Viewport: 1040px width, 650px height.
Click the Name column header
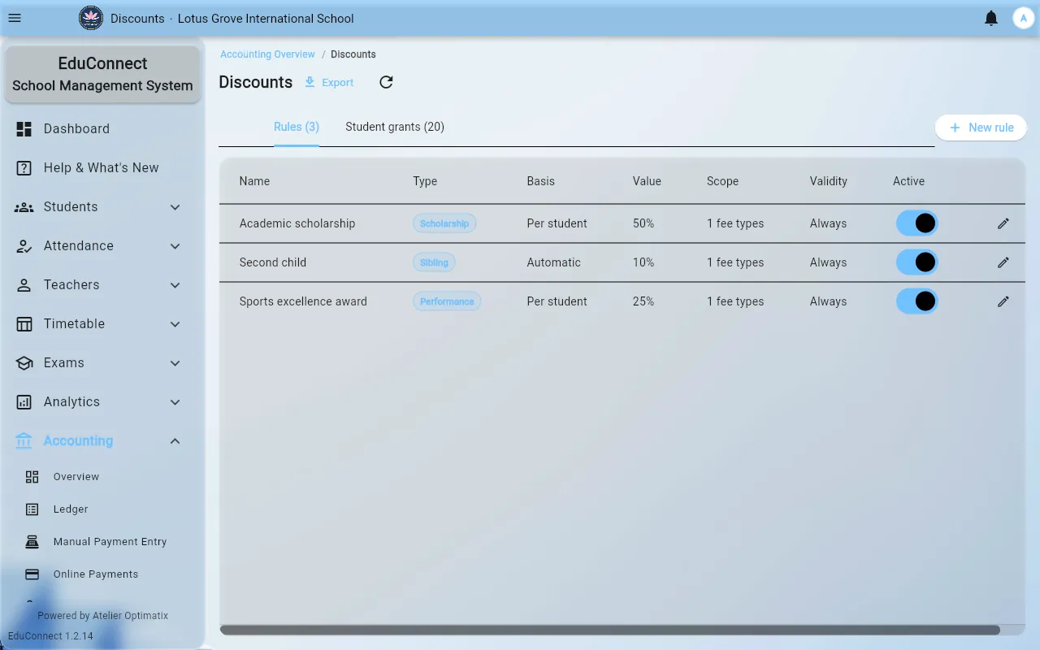click(254, 181)
